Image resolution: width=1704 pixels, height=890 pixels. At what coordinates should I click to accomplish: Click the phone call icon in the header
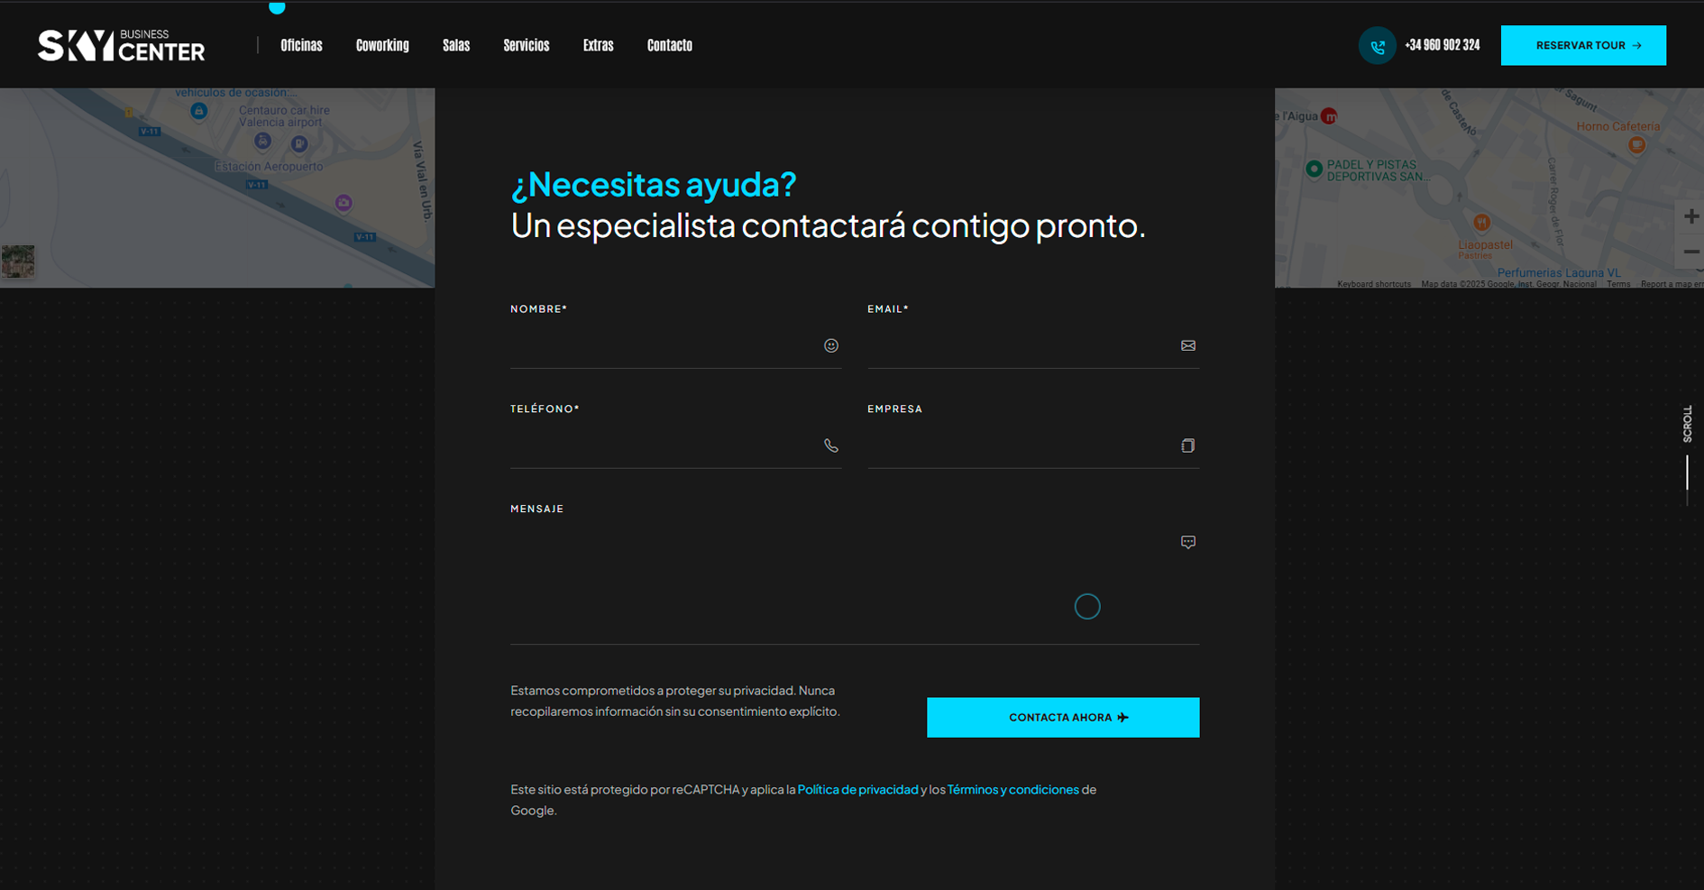click(x=1377, y=45)
